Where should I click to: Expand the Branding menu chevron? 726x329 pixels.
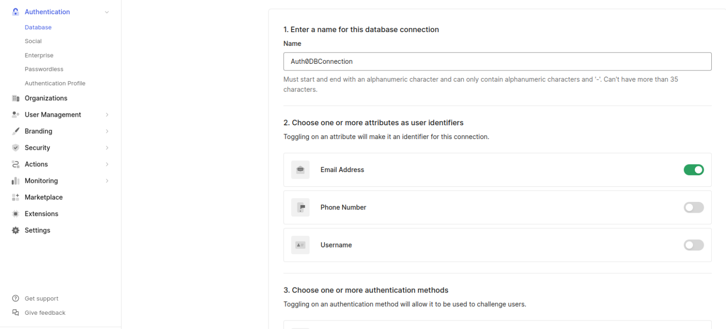click(107, 131)
